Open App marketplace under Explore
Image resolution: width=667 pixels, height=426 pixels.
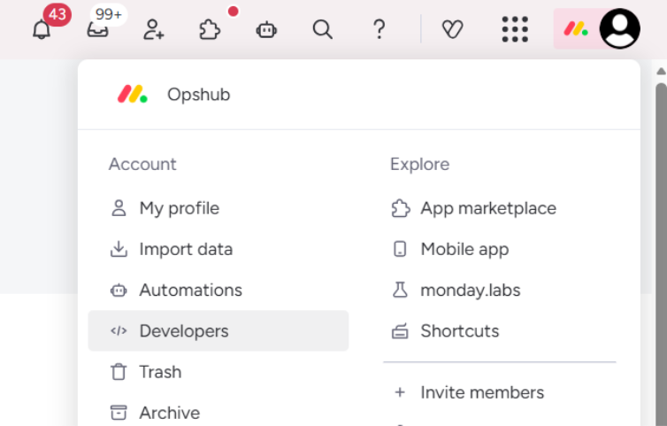(487, 208)
